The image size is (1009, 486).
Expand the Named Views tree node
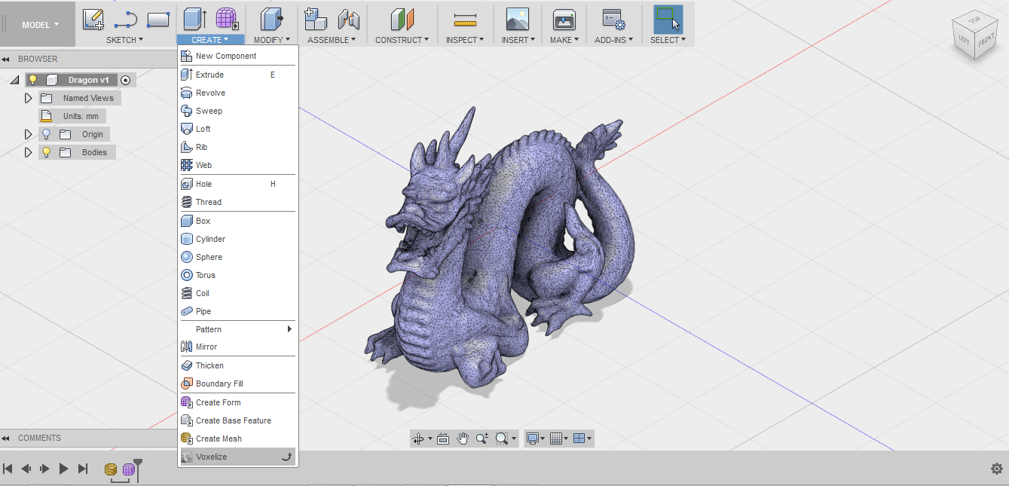coord(29,98)
